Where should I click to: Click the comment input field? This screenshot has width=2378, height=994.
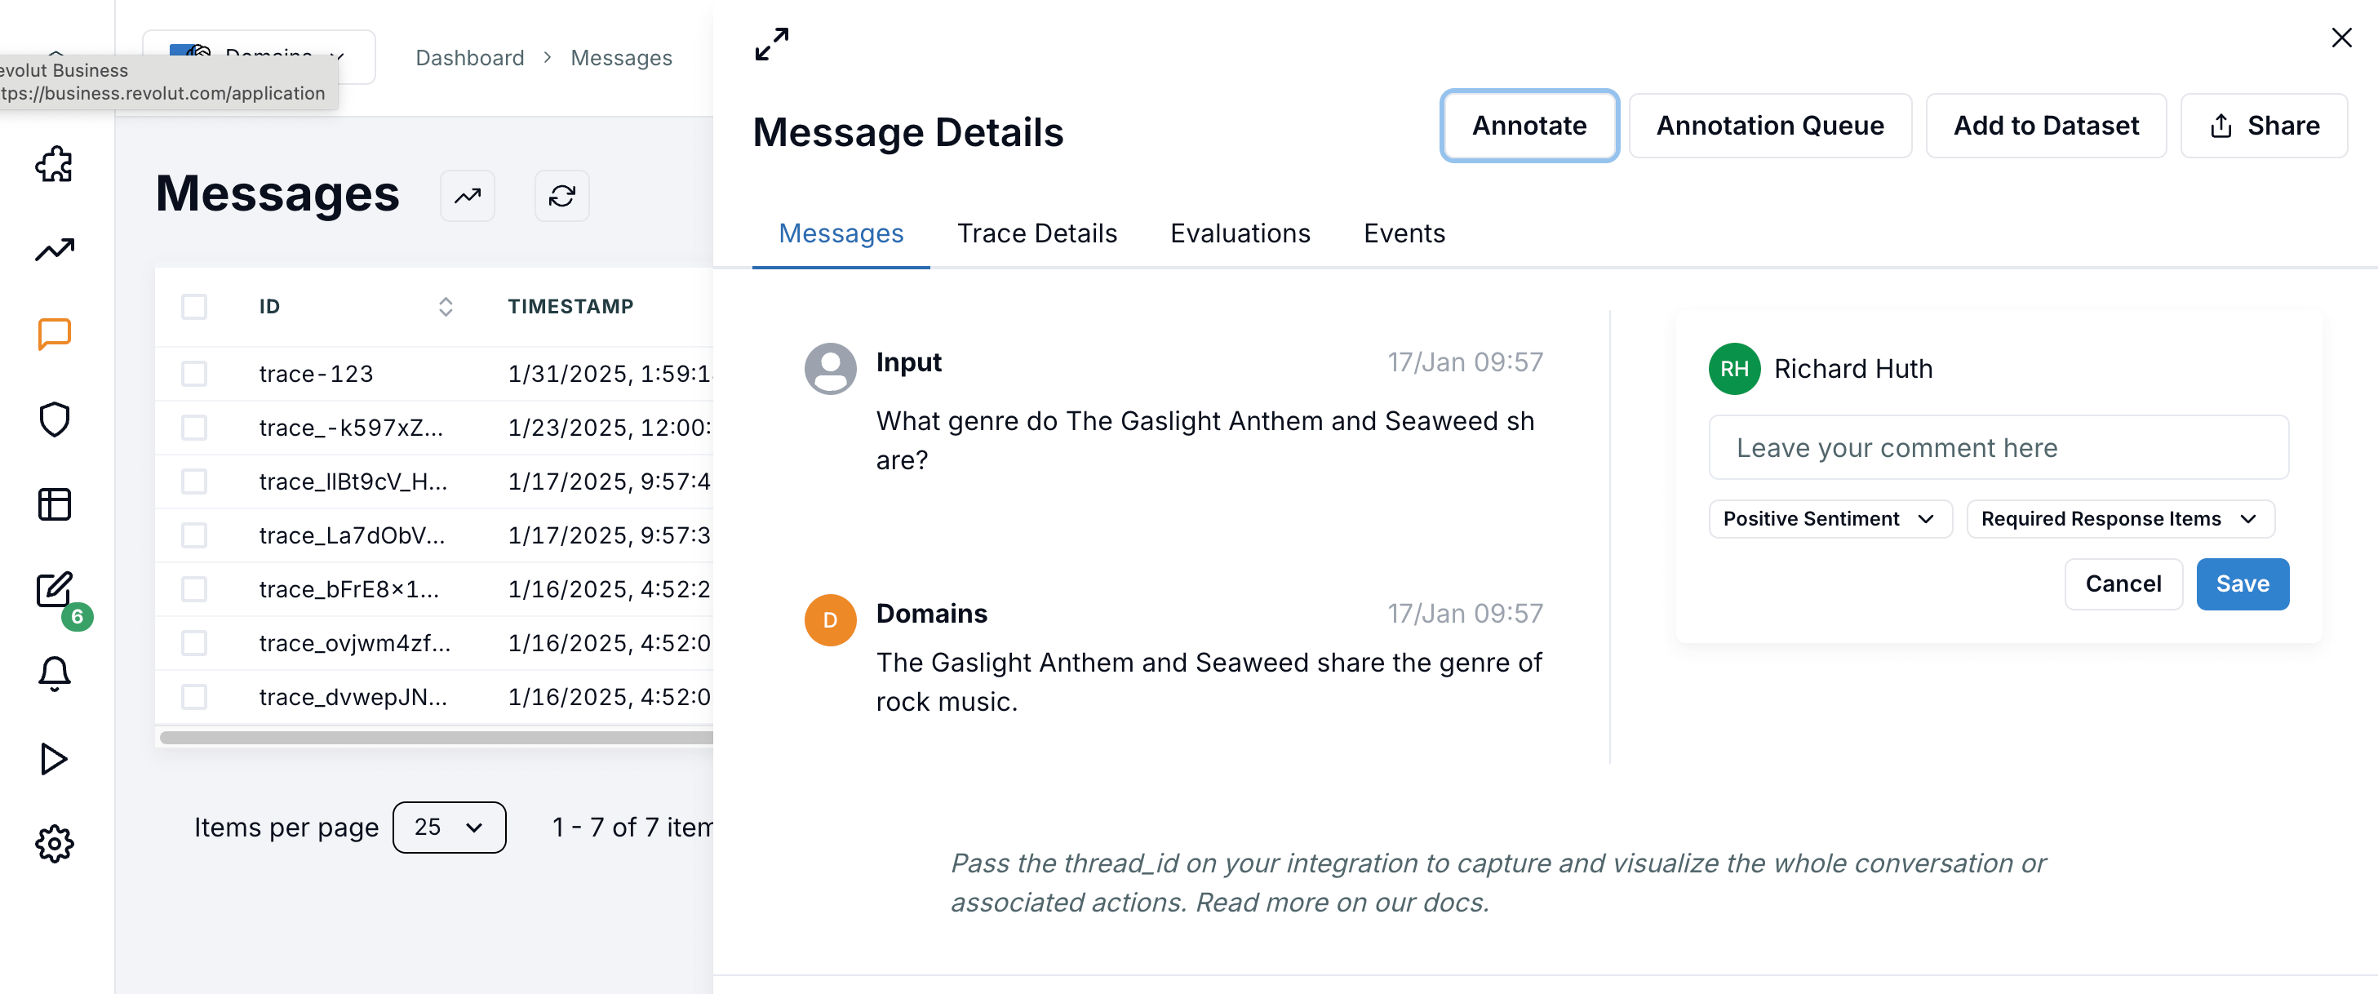click(x=1998, y=447)
